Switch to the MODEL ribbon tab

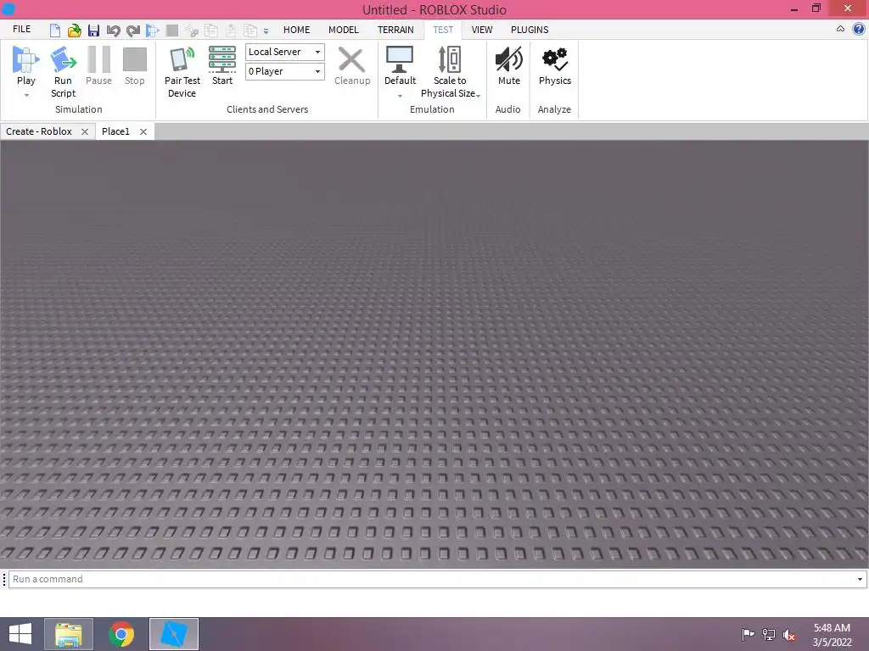pyautogui.click(x=343, y=30)
